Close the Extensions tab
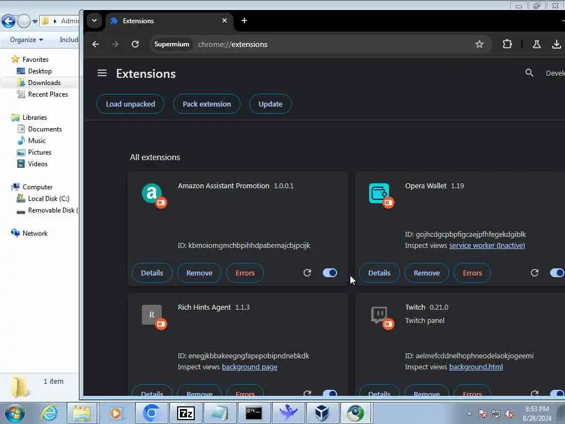The width and height of the screenshot is (565, 424). 225,20
